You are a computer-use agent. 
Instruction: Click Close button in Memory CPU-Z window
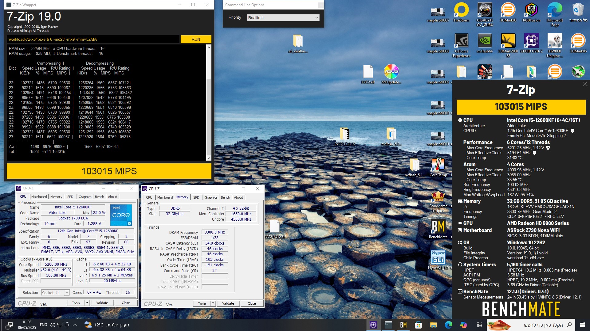pyautogui.click(x=252, y=303)
